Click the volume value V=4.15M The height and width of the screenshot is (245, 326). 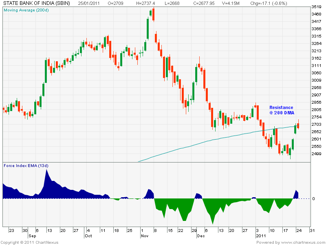pyautogui.click(x=231, y=3)
